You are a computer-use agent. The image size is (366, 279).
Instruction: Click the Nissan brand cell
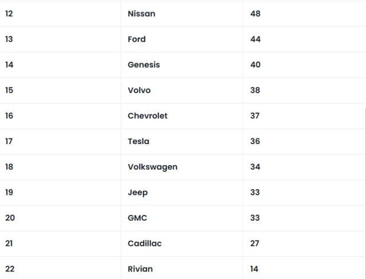tap(141, 14)
